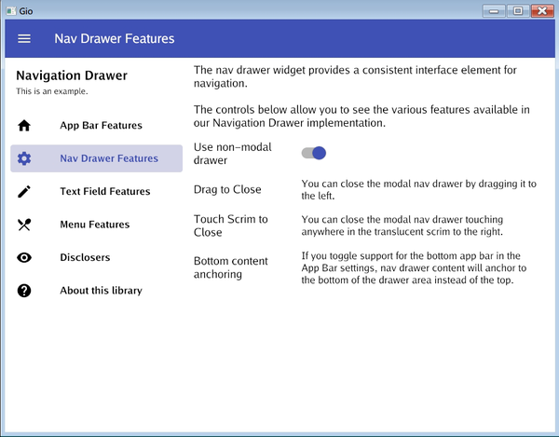Maximize the Gio window

[x=517, y=10]
